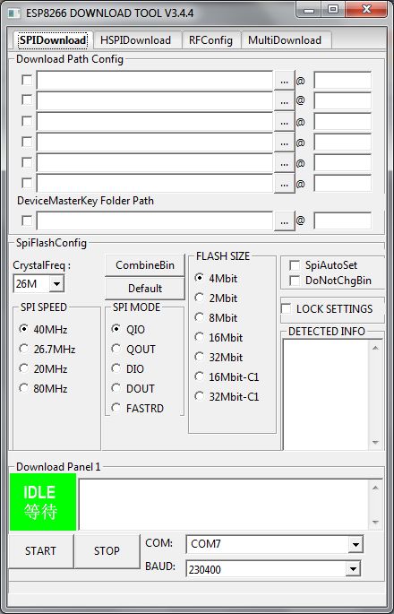Expand the CrystalFreq dropdown
The height and width of the screenshot is (614, 394).
[x=57, y=284]
